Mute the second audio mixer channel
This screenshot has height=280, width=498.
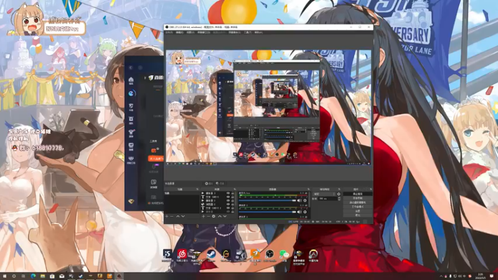pyautogui.click(x=299, y=212)
